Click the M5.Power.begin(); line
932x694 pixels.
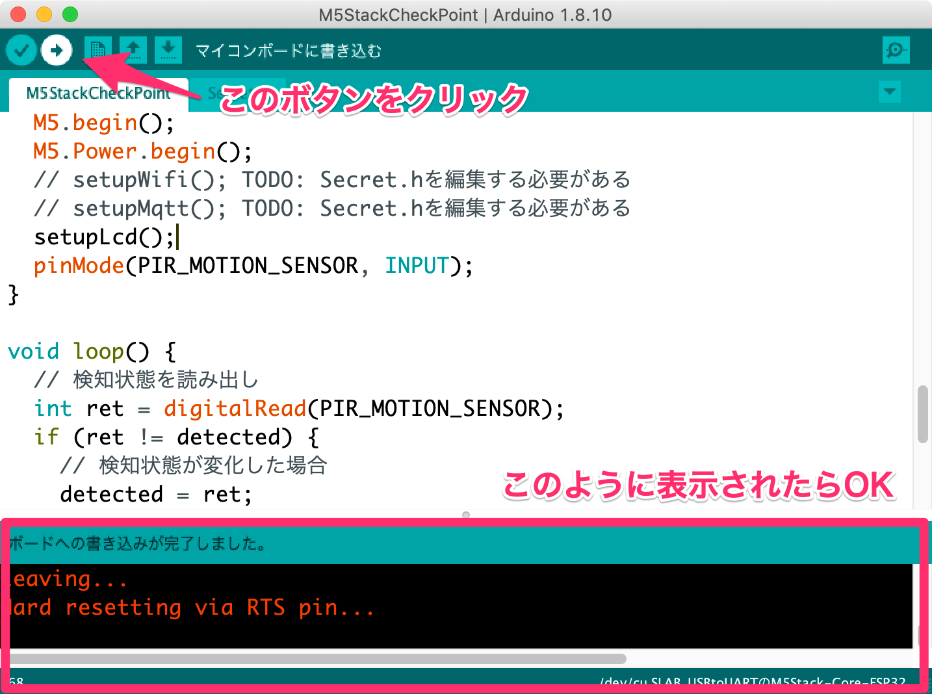[143, 151]
